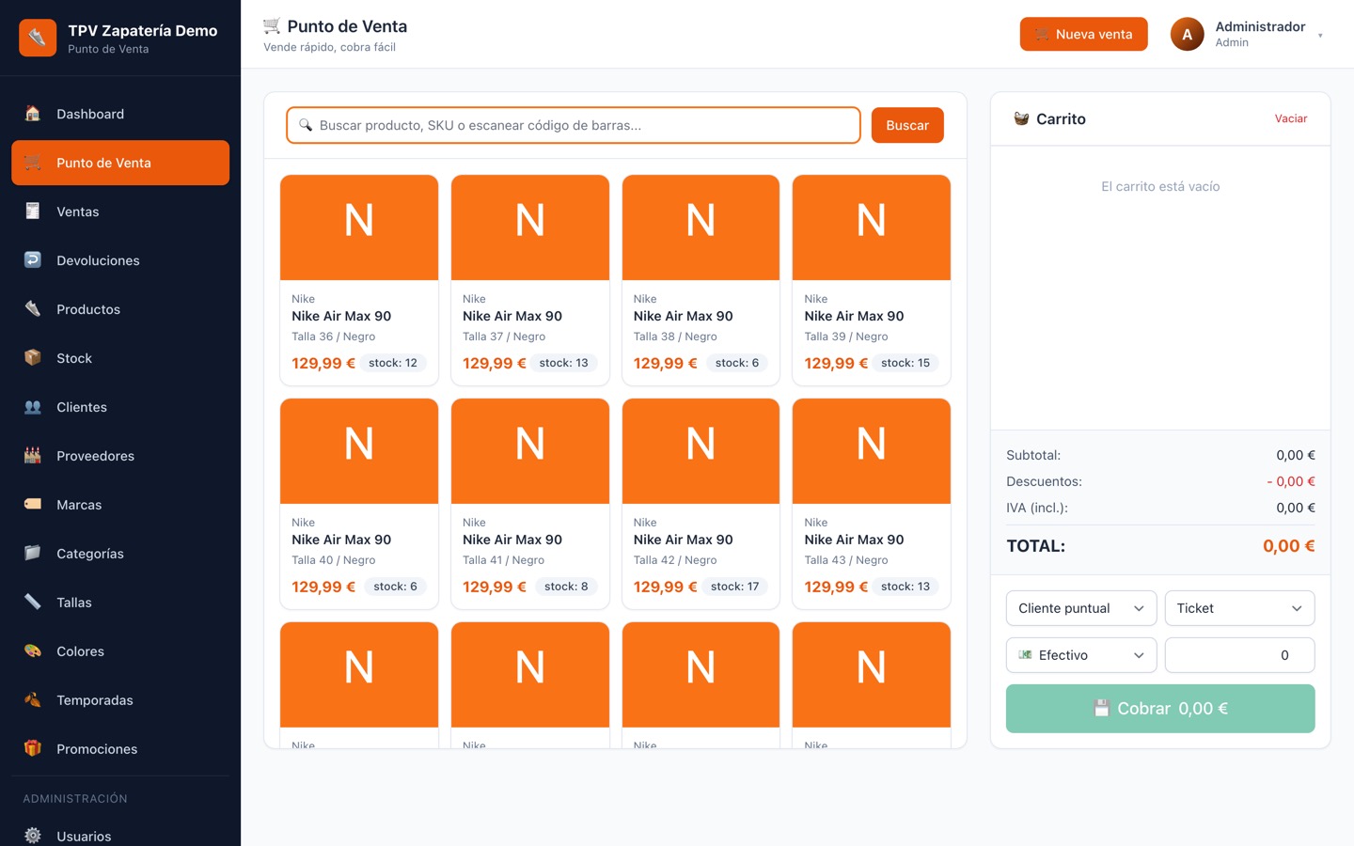Image resolution: width=1354 pixels, height=846 pixels.
Task: Open the Cliente puntual customer dropdown
Action: click(x=1081, y=608)
